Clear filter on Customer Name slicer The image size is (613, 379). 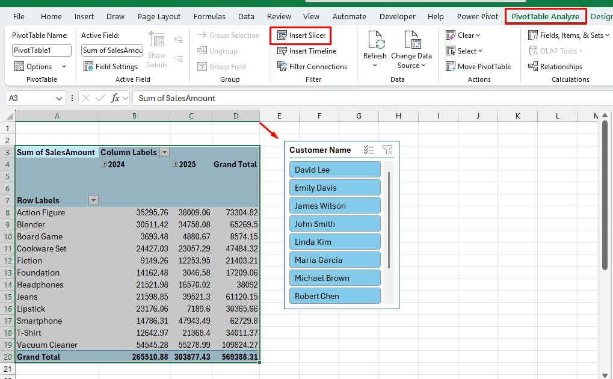[387, 150]
